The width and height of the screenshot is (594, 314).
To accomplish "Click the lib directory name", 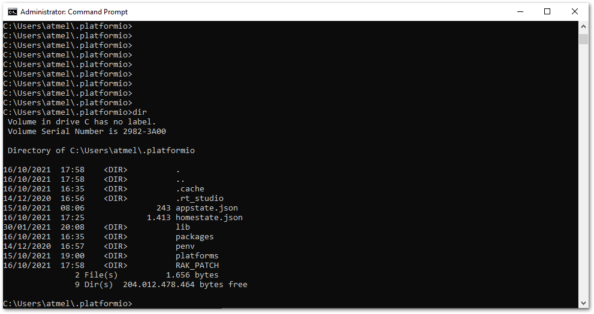I will [x=183, y=227].
